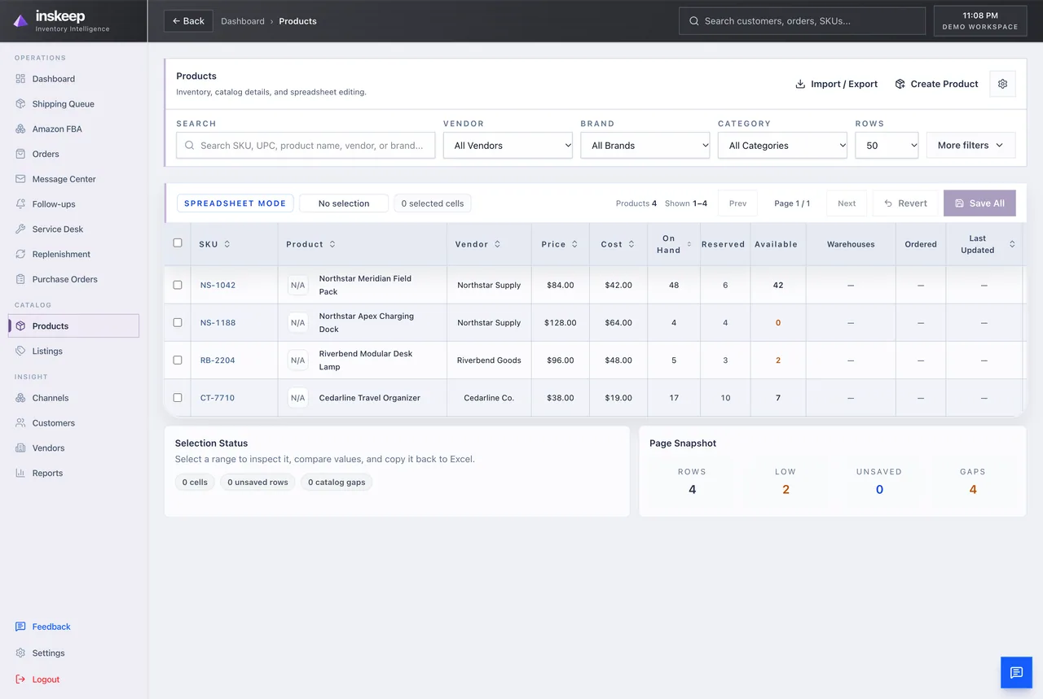Check the NS-1042 row checkbox

click(x=178, y=285)
